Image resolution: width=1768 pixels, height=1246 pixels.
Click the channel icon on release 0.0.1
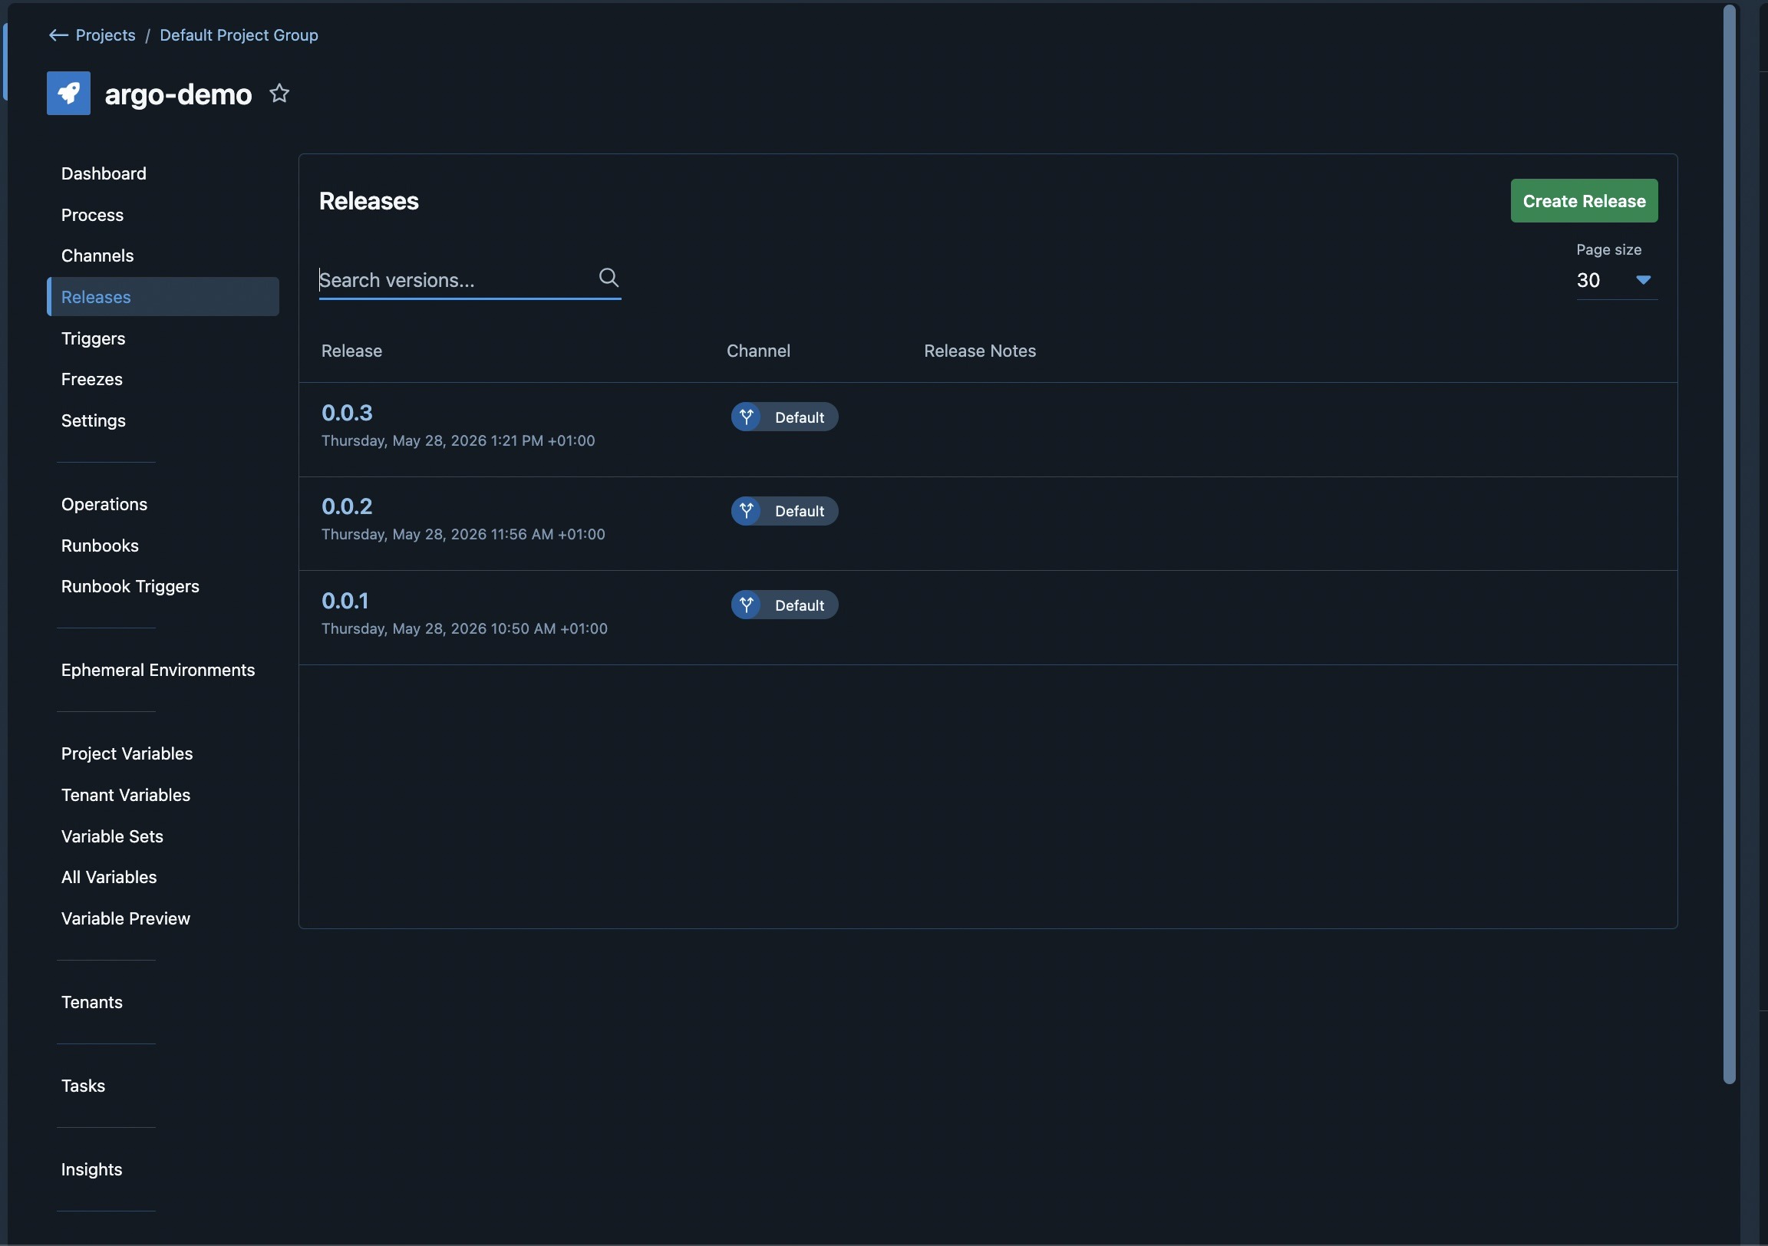[746, 605]
